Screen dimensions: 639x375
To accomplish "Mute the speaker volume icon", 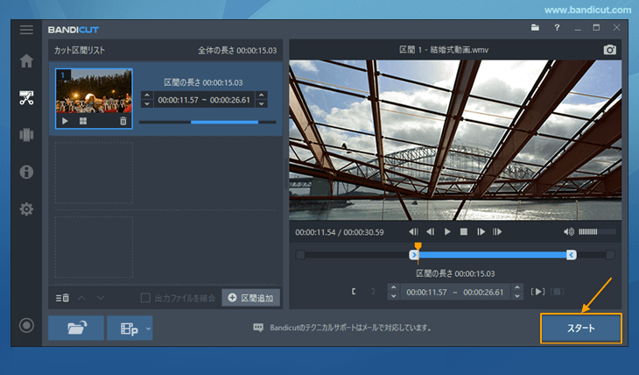I will (569, 232).
